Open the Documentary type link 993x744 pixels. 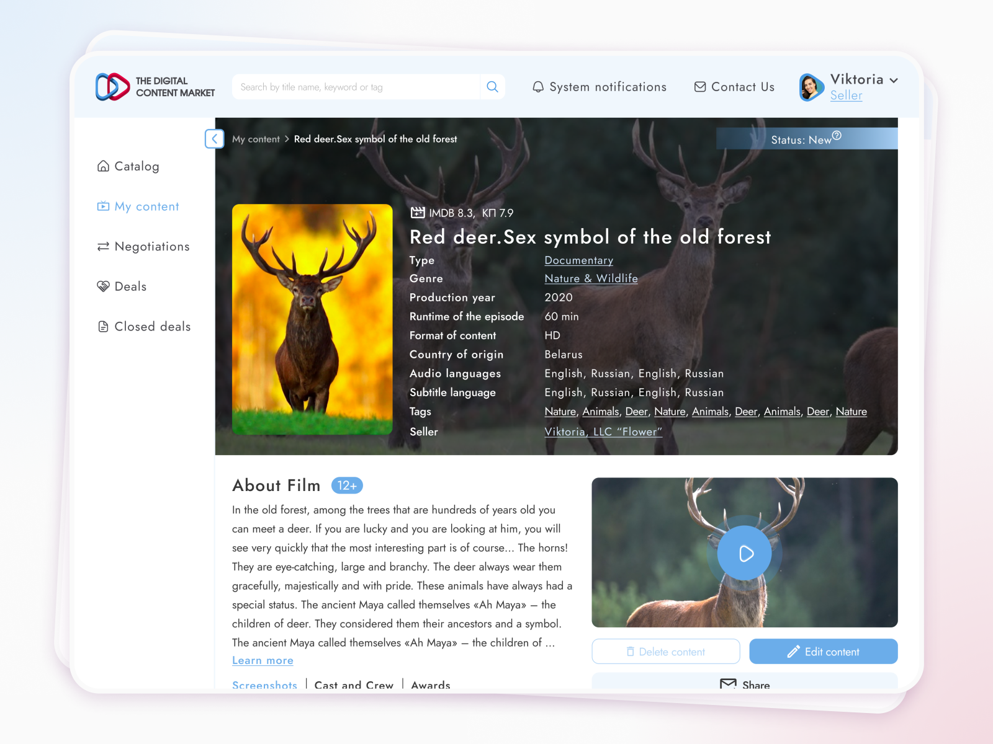point(578,260)
